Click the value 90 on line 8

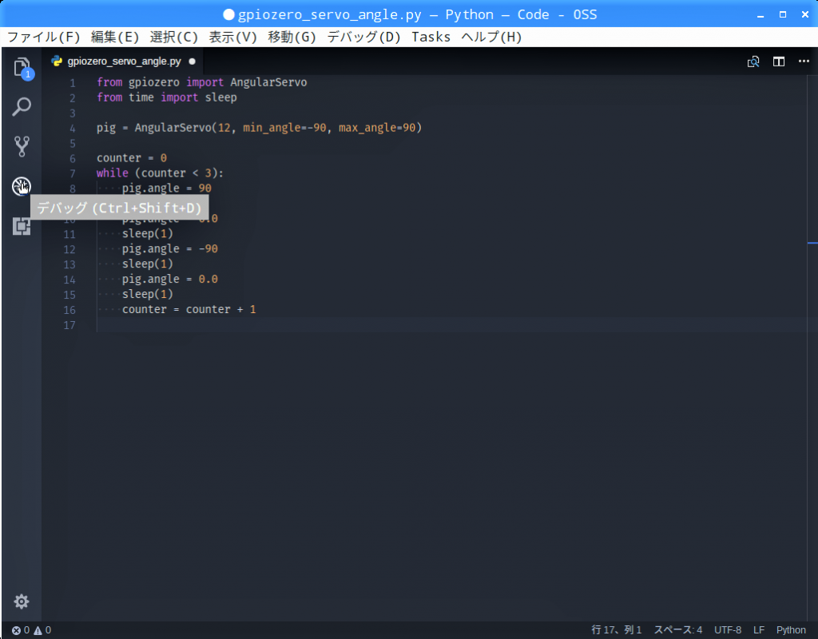point(205,189)
